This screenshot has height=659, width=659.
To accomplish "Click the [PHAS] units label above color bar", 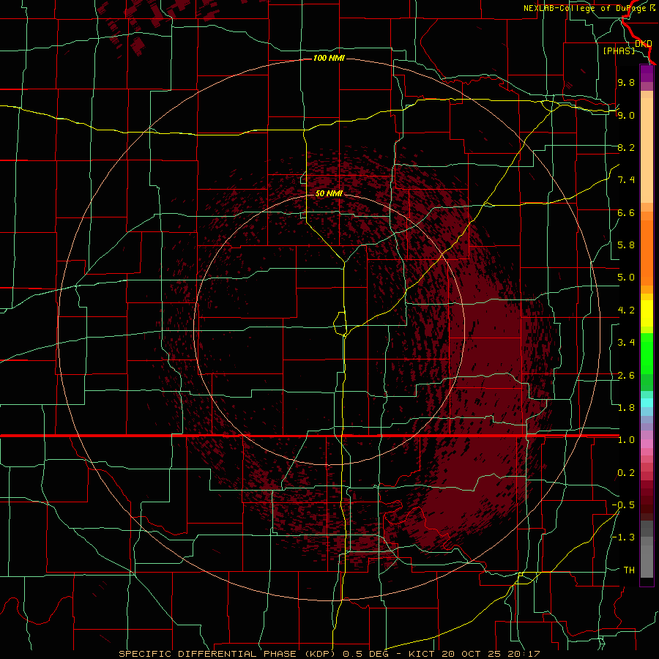I will [619, 51].
